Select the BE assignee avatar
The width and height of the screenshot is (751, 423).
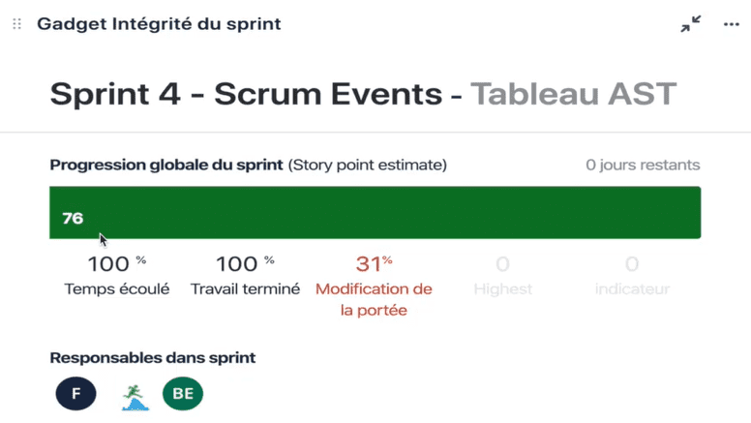[x=183, y=393]
